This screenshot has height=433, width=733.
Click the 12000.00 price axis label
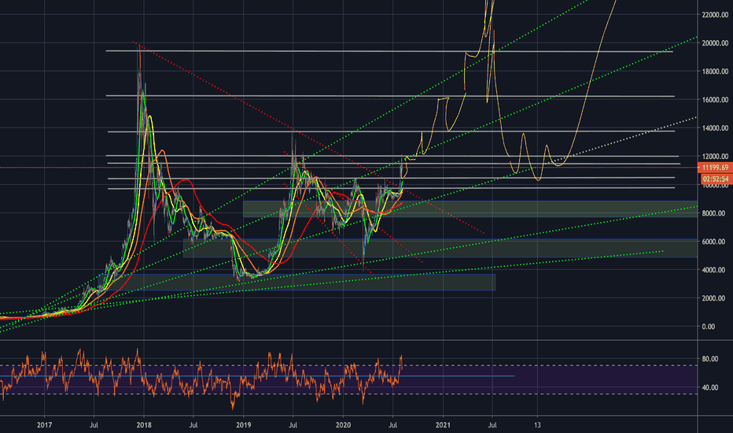[x=715, y=157]
